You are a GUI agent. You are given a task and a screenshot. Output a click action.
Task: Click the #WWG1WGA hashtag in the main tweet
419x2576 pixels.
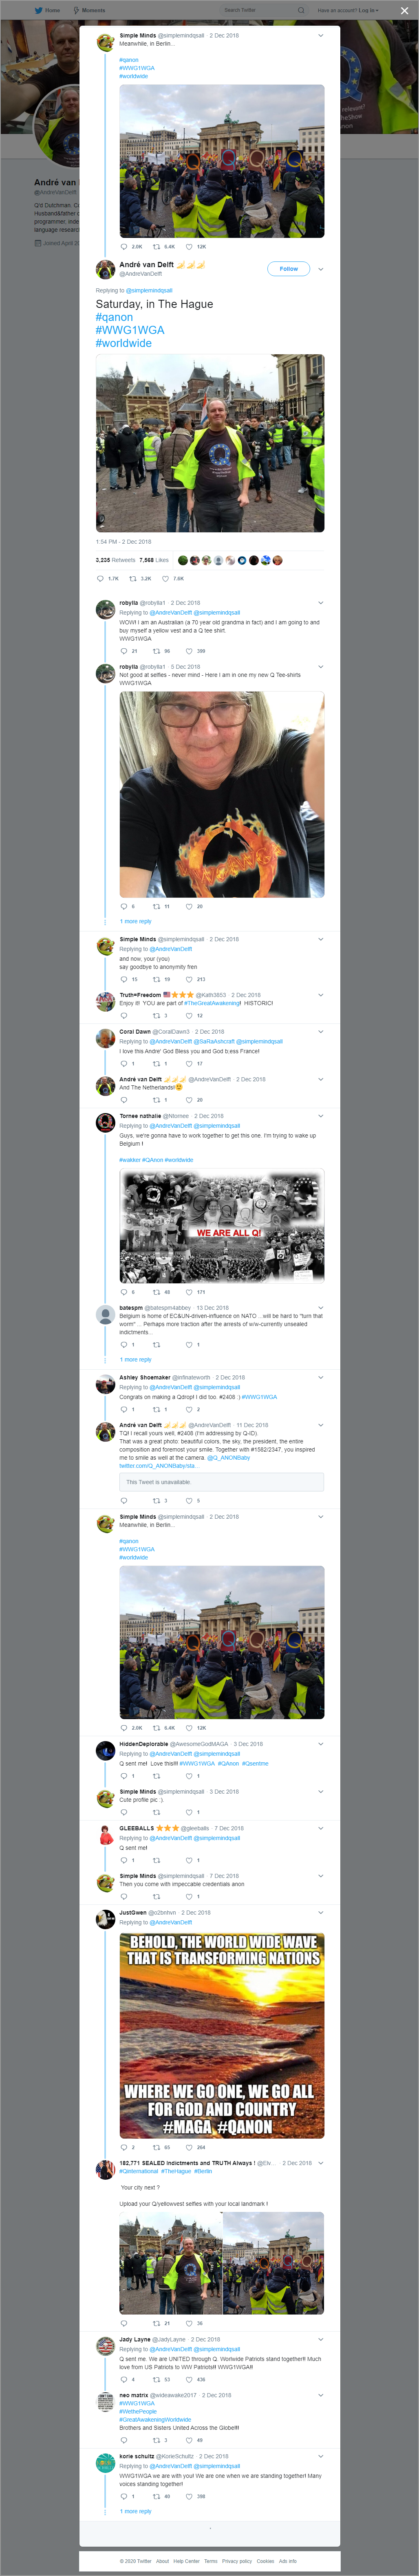click(x=130, y=330)
